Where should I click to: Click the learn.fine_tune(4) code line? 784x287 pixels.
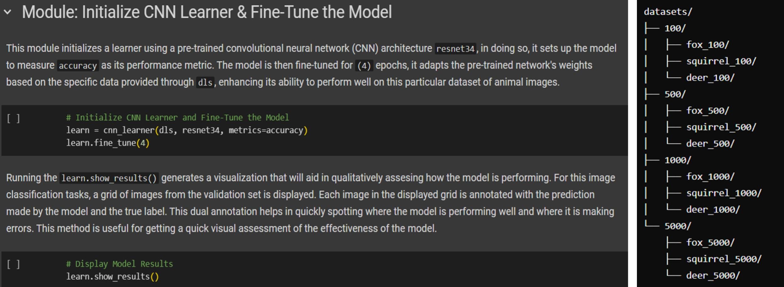[x=108, y=143]
